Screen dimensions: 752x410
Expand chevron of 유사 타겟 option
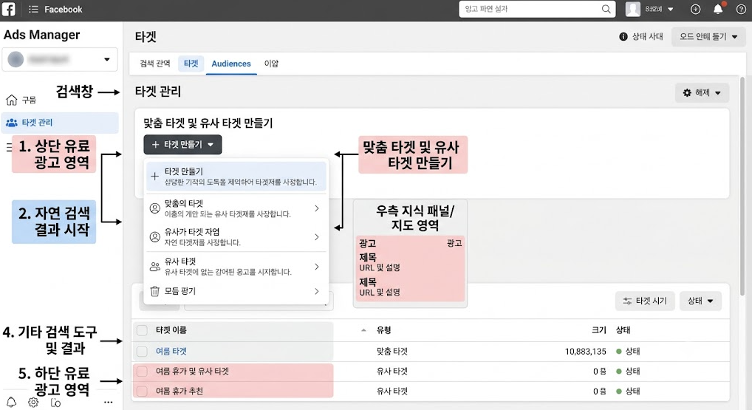(x=316, y=267)
